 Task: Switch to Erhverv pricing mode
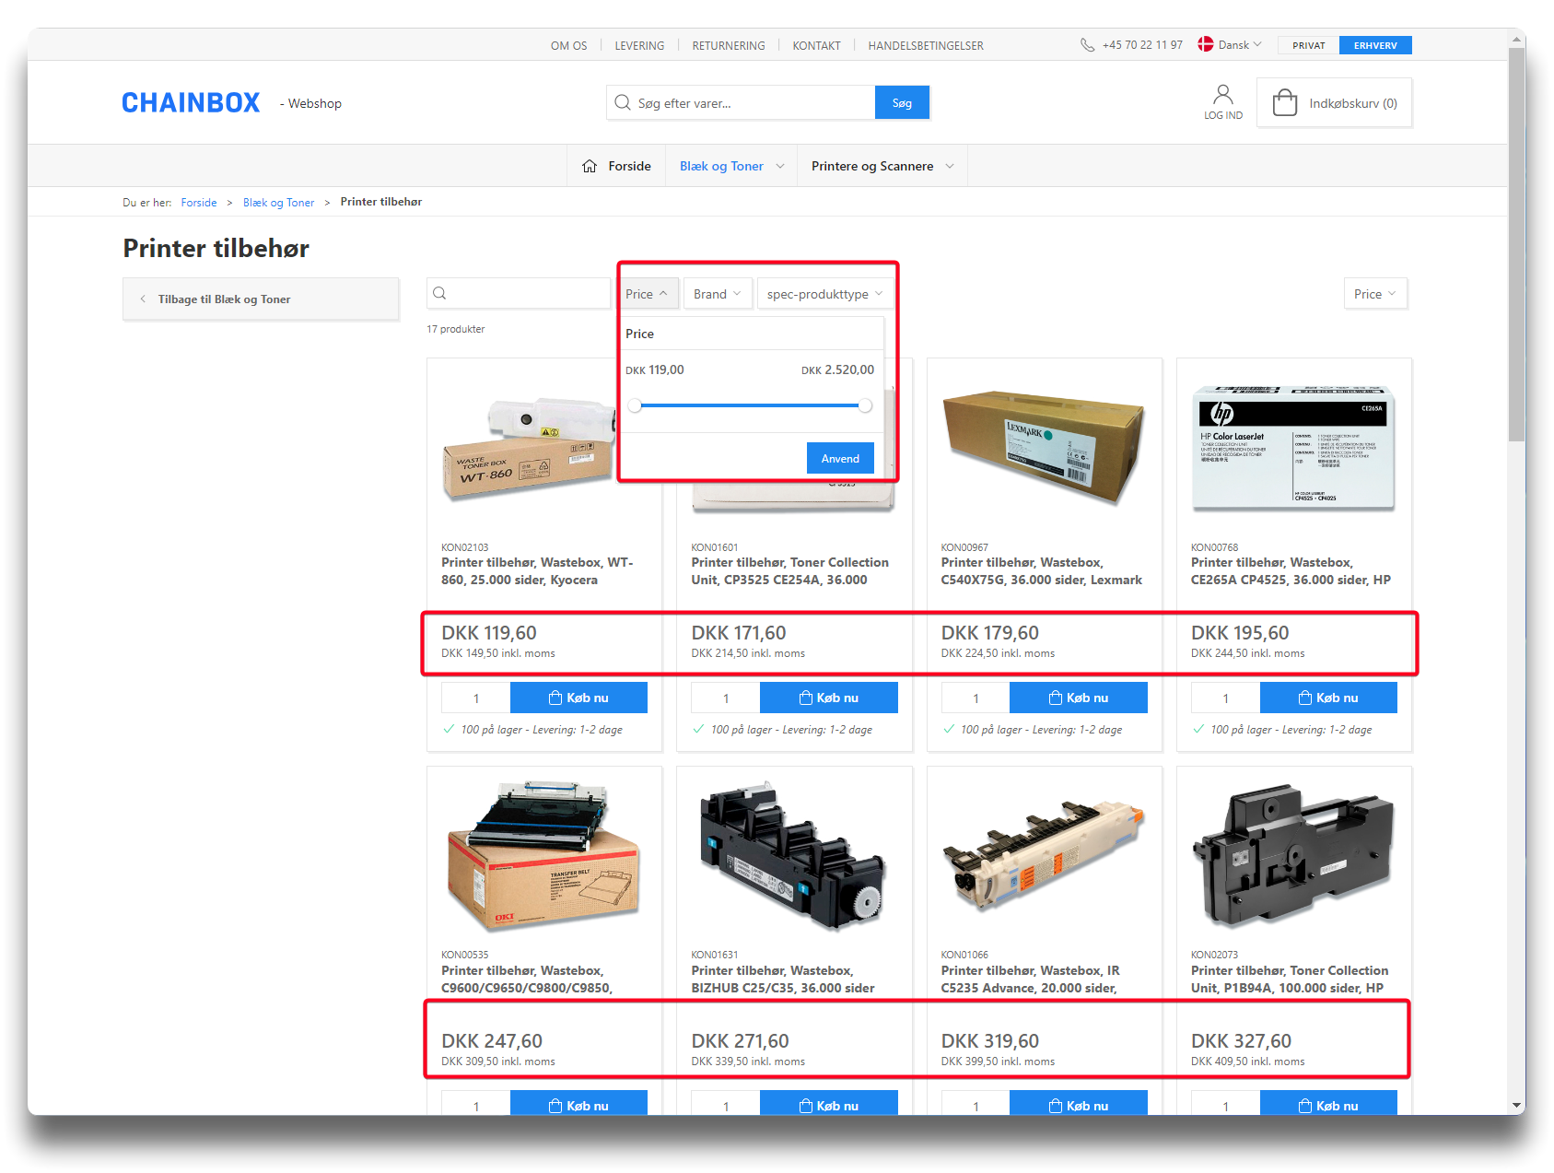[1374, 45]
